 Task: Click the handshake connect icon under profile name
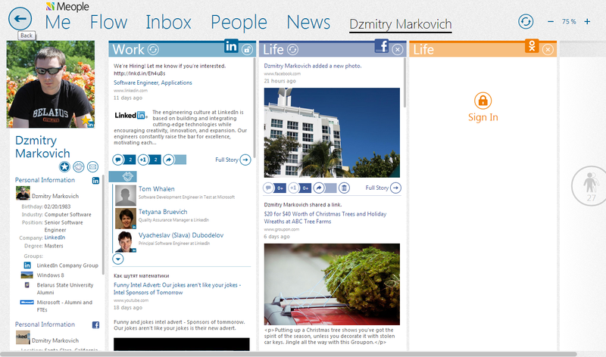[79, 166]
